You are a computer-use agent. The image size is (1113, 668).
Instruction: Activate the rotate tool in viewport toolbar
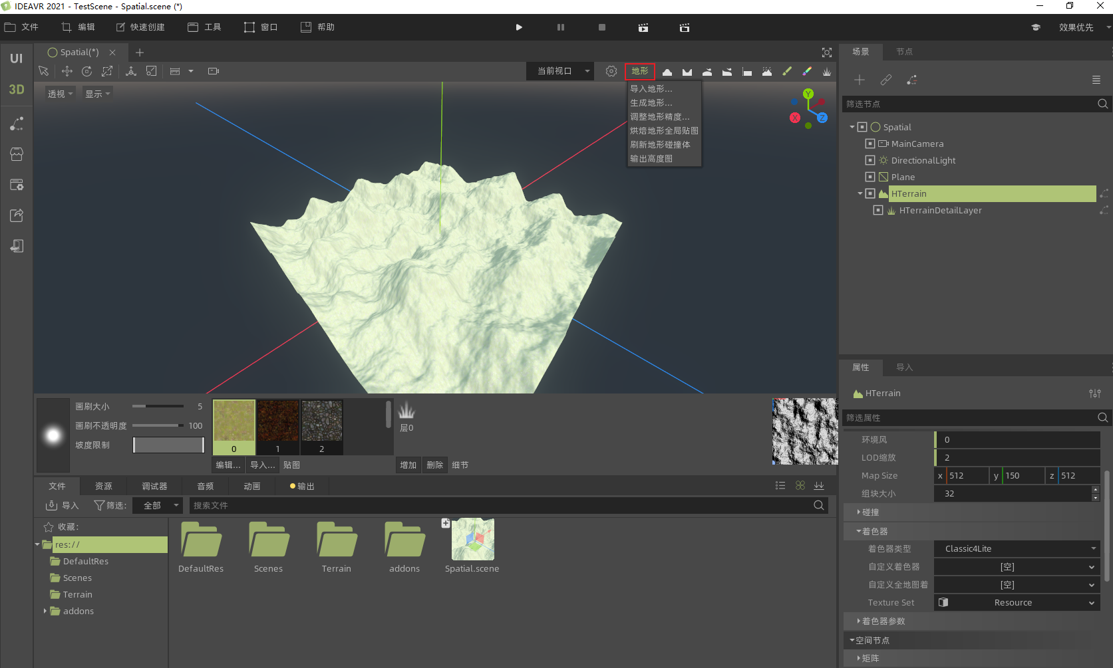coord(86,71)
